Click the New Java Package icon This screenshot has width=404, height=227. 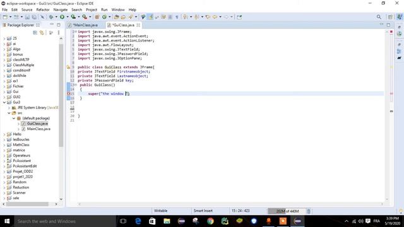click(x=97, y=17)
